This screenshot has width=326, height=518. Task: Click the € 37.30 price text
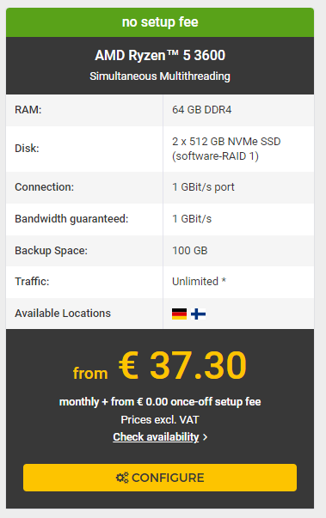(x=182, y=365)
